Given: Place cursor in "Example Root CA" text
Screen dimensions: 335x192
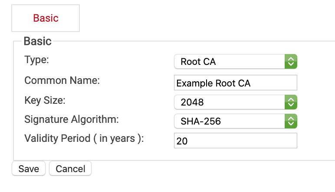Looking at the screenshot, I should tap(213, 83).
